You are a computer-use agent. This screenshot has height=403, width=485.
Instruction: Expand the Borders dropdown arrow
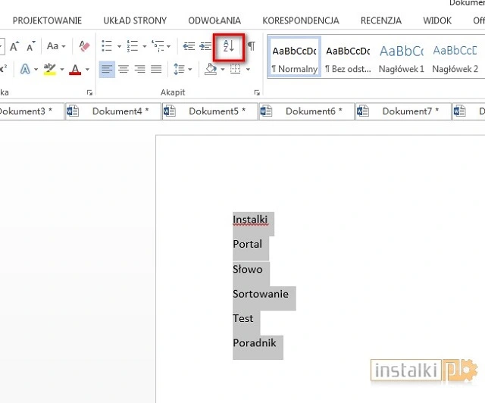[x=248, y=69]
